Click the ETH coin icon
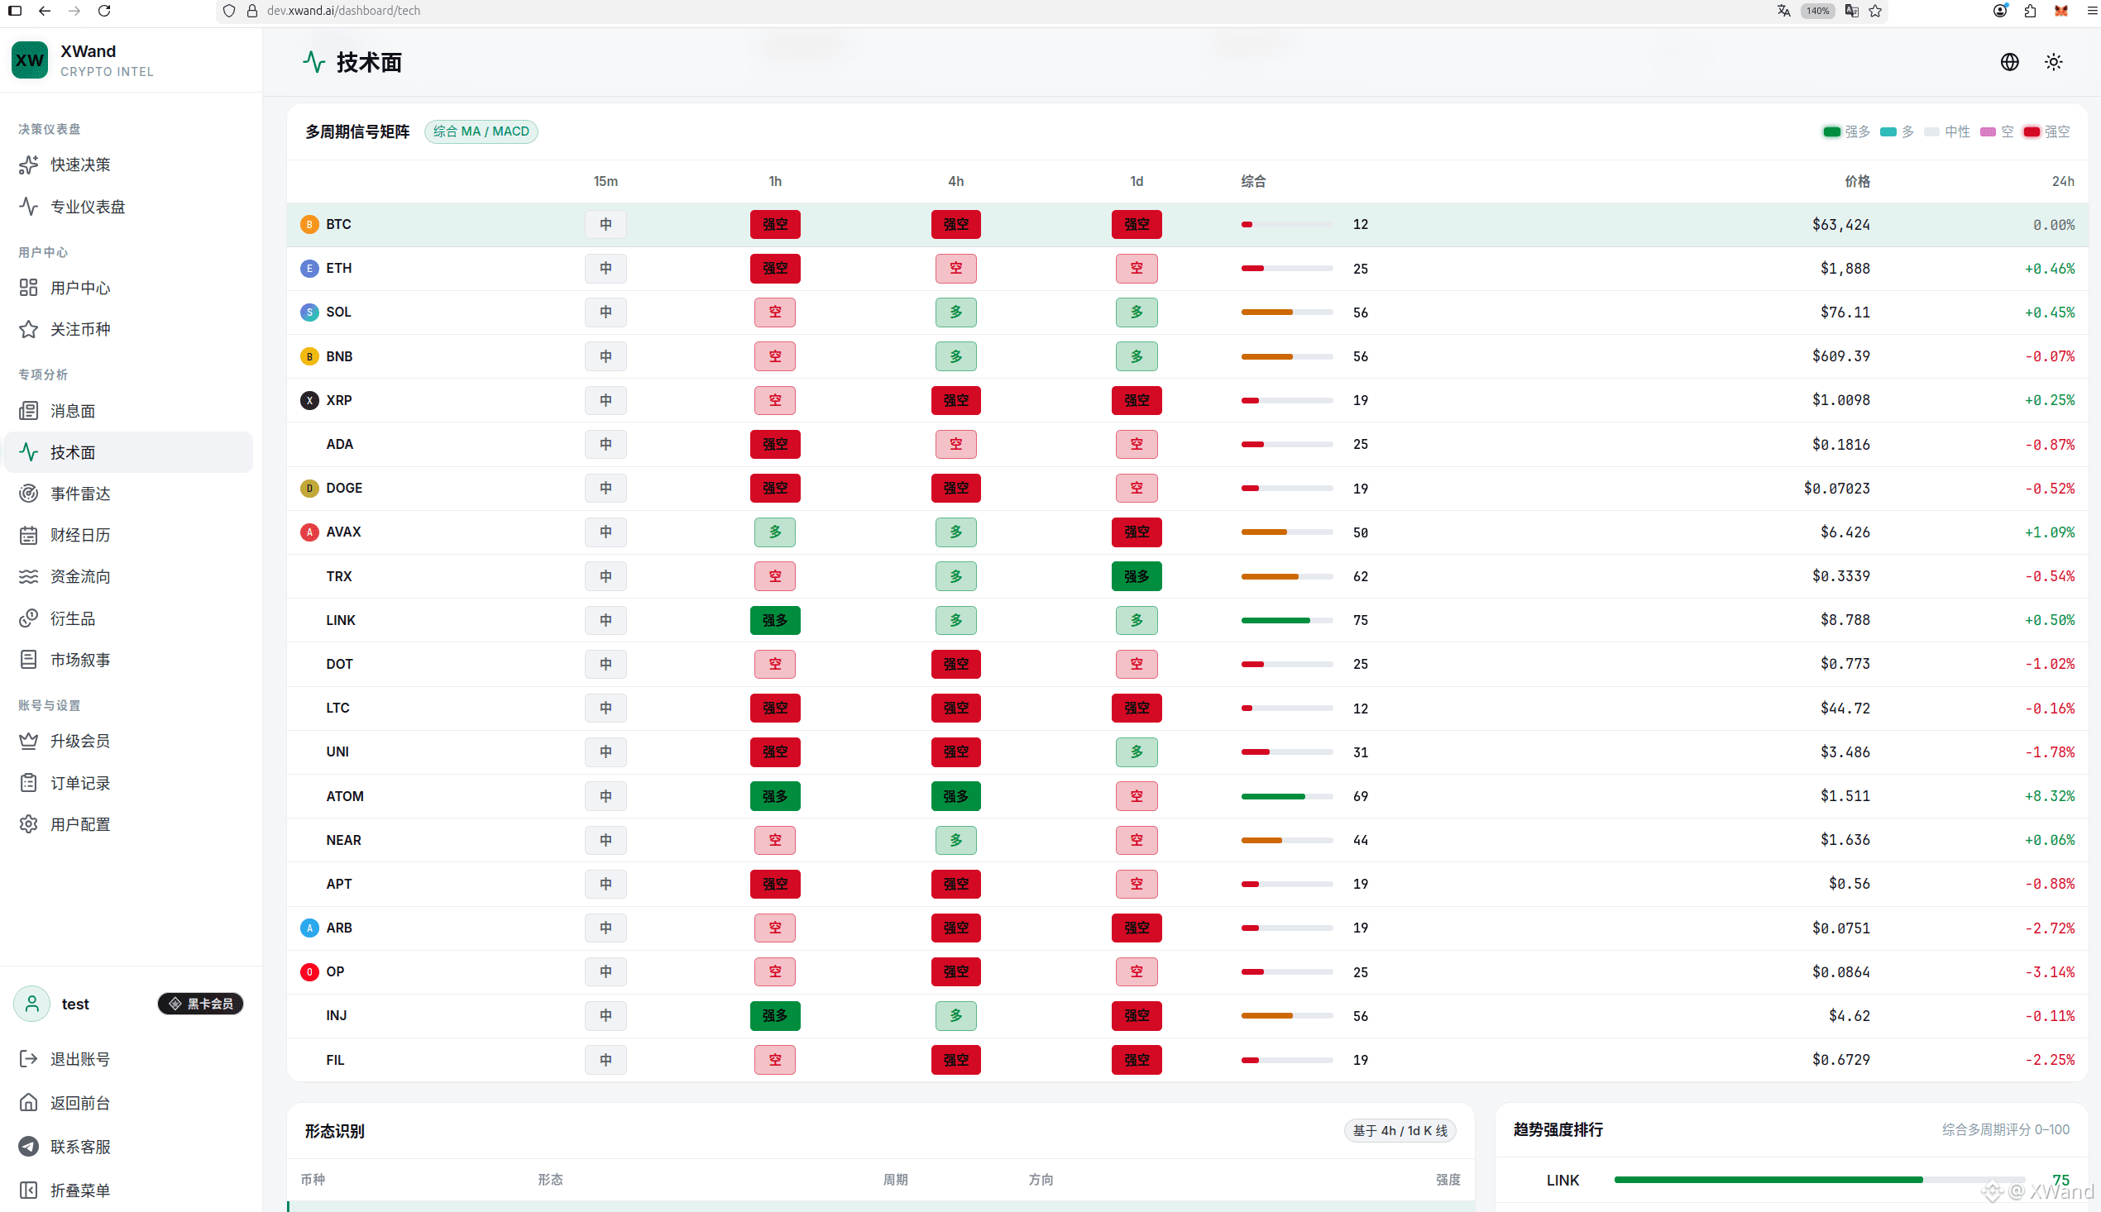 [x=309, y=268]
